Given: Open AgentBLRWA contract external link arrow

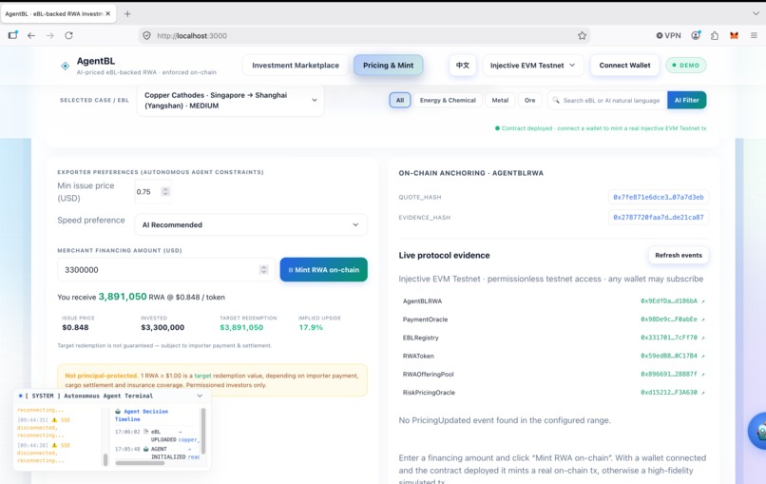Looking at the screenshot, I should coord(703,301).
